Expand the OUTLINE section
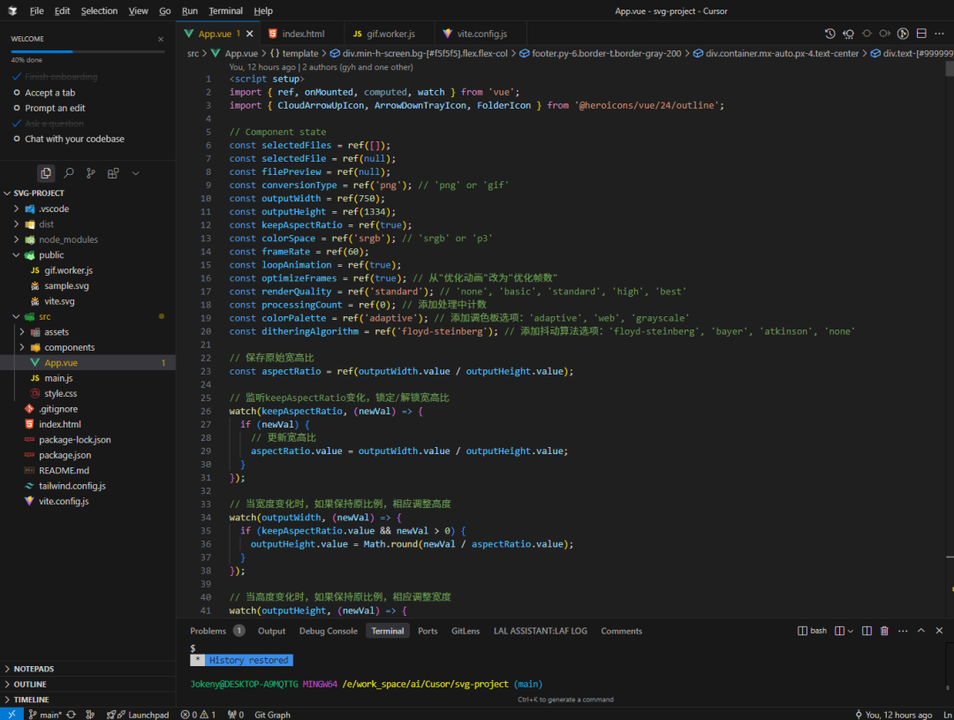Image resolution: width=954 pixels, height=720 pixels. coord(30,684)
